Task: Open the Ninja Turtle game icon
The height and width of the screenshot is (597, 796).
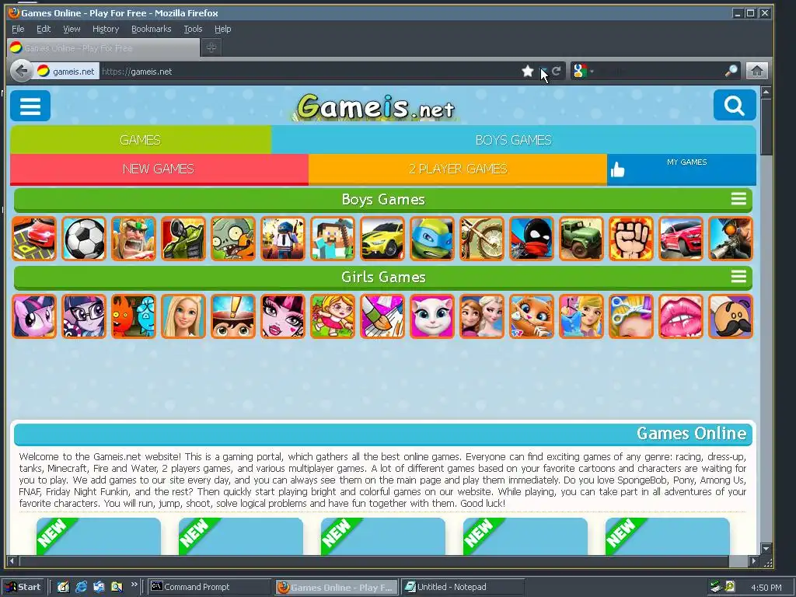Action: click(x=432, y=239)
